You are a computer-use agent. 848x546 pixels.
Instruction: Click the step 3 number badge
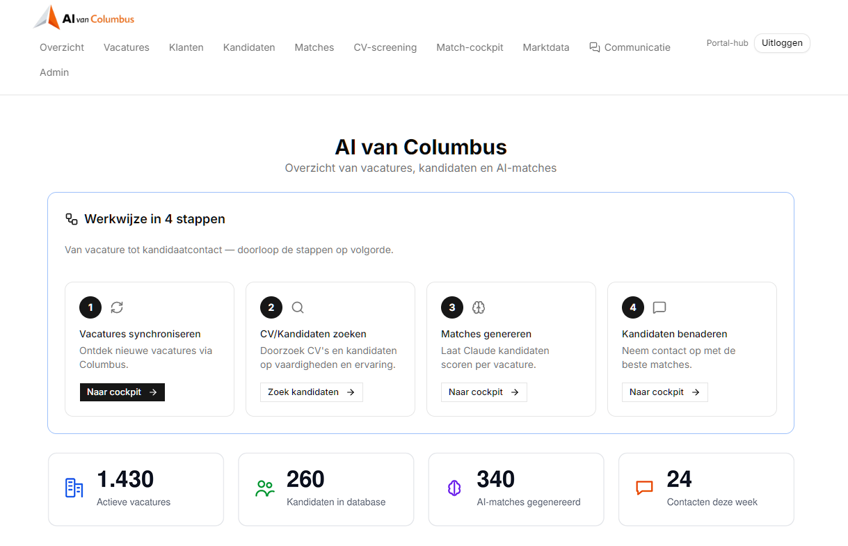[452, 307]
